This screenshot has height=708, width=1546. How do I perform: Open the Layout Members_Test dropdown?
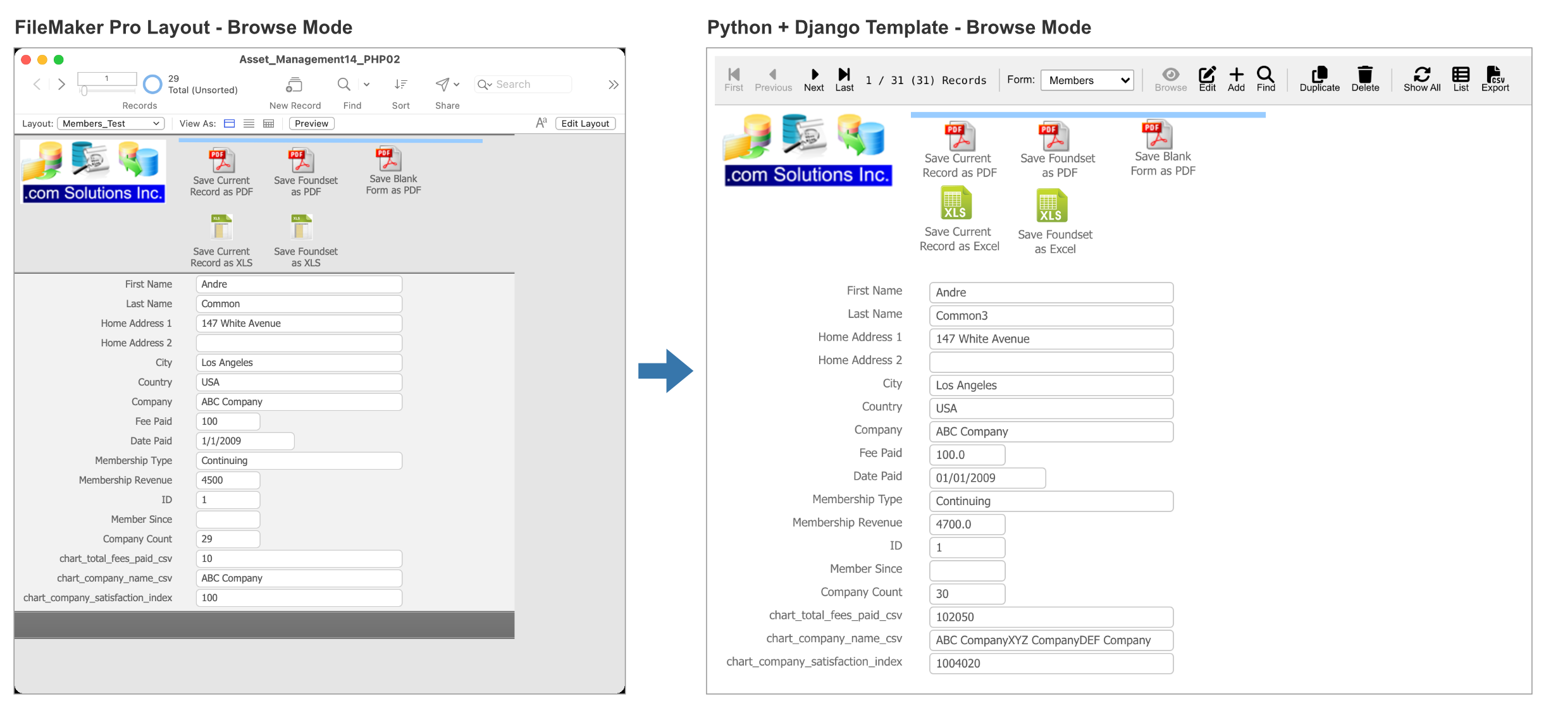tap(111, 123)
